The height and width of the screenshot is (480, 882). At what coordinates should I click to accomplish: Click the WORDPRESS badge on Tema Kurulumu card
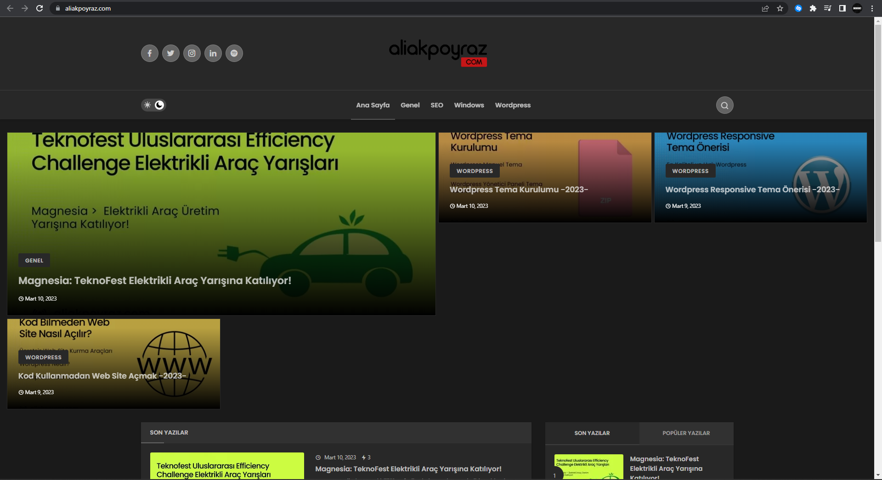[475, 171]
